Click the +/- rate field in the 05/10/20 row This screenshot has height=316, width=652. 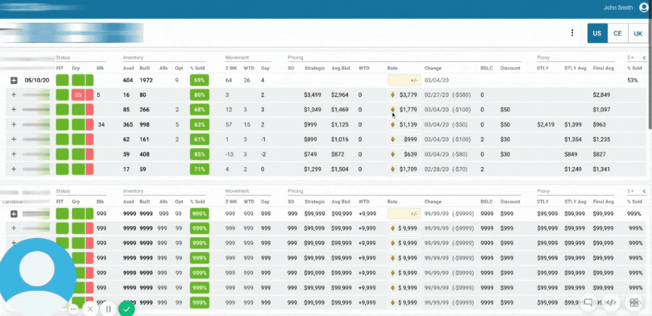pos(404,80)
